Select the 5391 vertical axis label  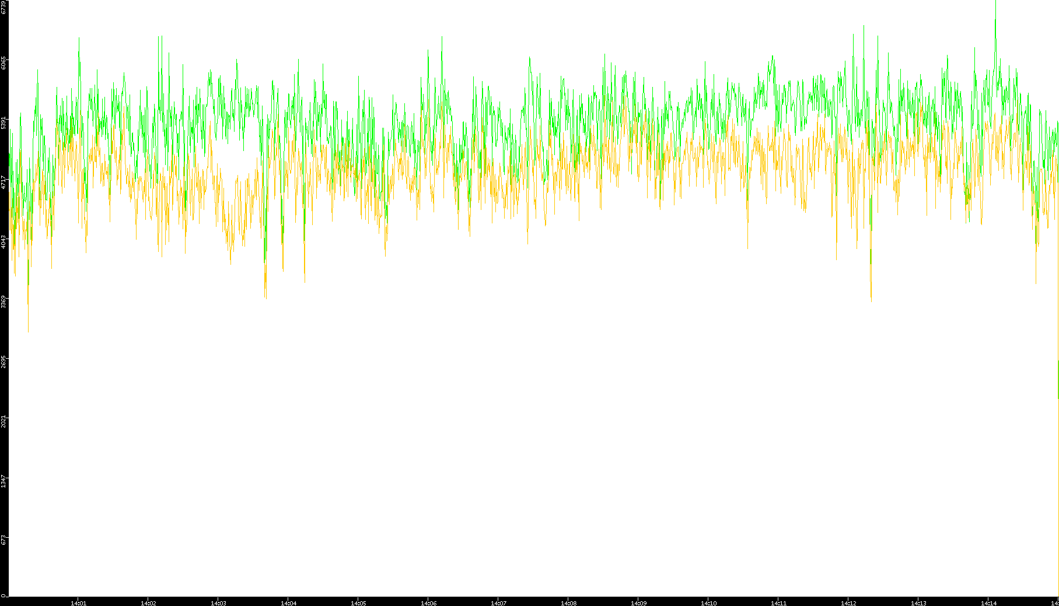point(4,122)
